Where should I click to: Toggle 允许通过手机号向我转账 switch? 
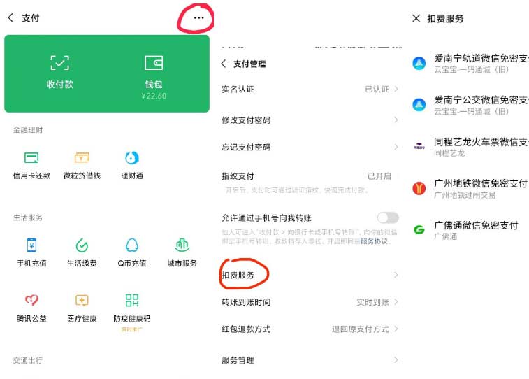[388, 217]
